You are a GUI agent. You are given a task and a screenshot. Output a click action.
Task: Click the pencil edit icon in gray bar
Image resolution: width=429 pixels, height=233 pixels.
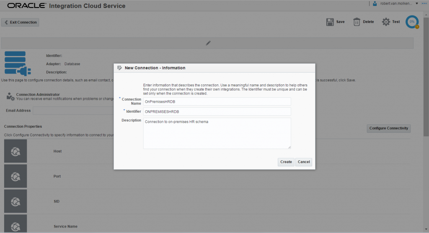click(208, 43)
